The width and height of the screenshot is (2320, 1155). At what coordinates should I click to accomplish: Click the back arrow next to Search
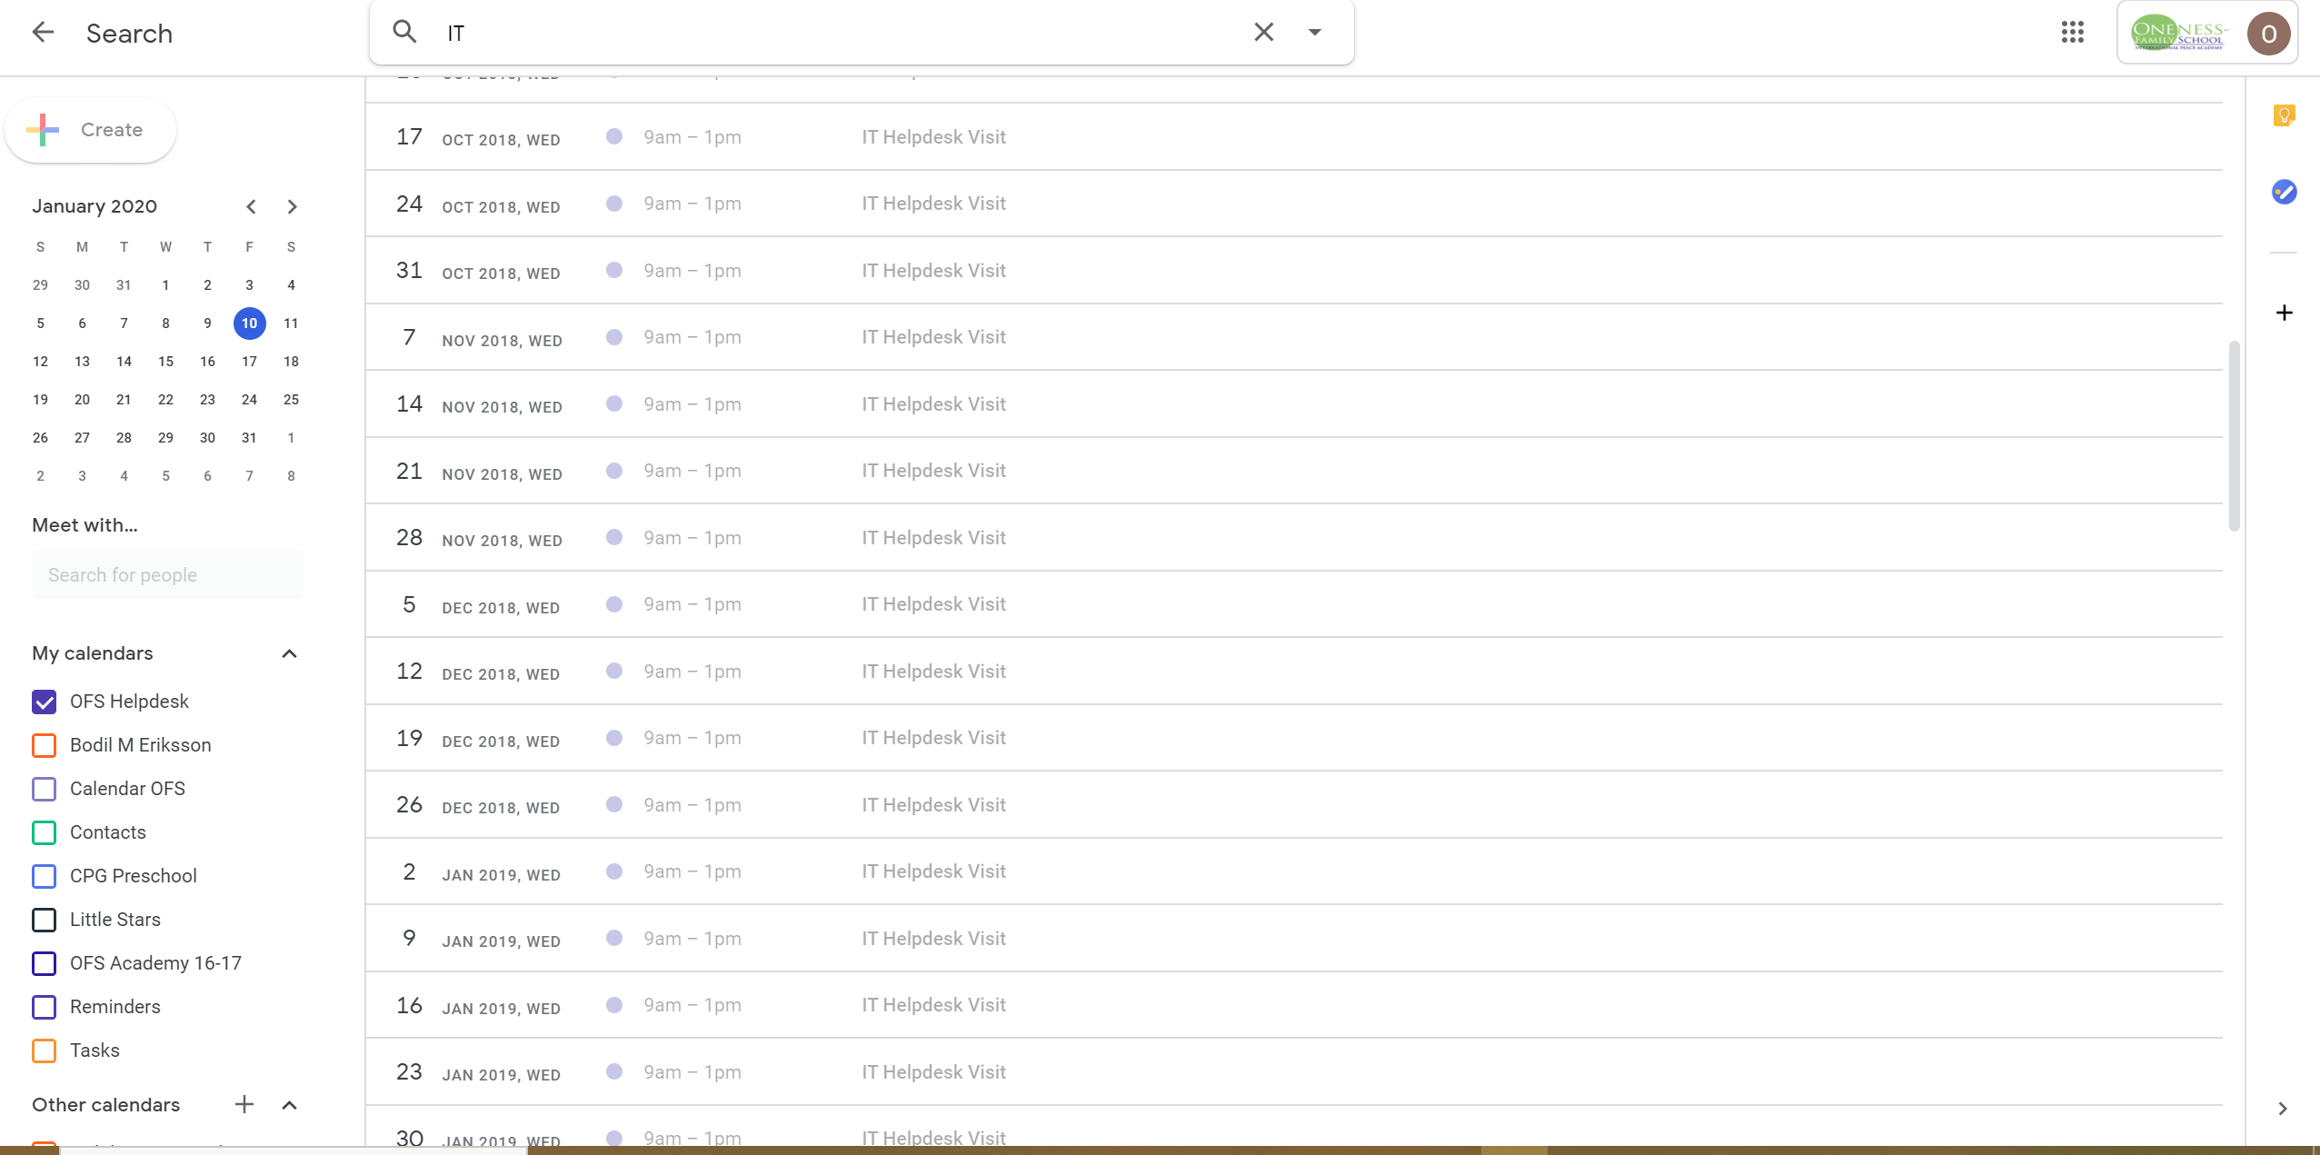pyautogui.click(x=43, y=33)
